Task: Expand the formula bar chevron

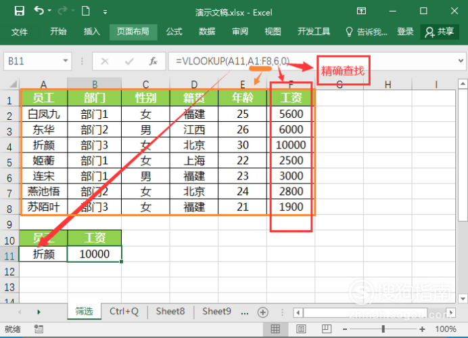Action: tap(461, 61)
